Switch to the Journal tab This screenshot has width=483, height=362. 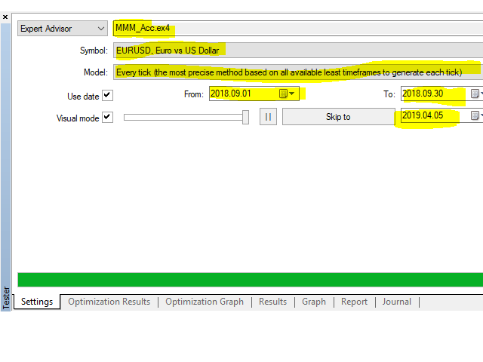397,302
